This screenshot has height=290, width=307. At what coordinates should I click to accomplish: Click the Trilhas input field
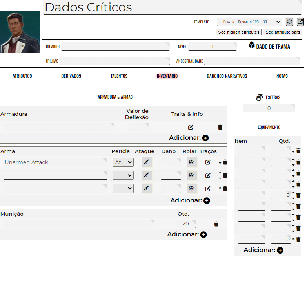tap(115, 61)
